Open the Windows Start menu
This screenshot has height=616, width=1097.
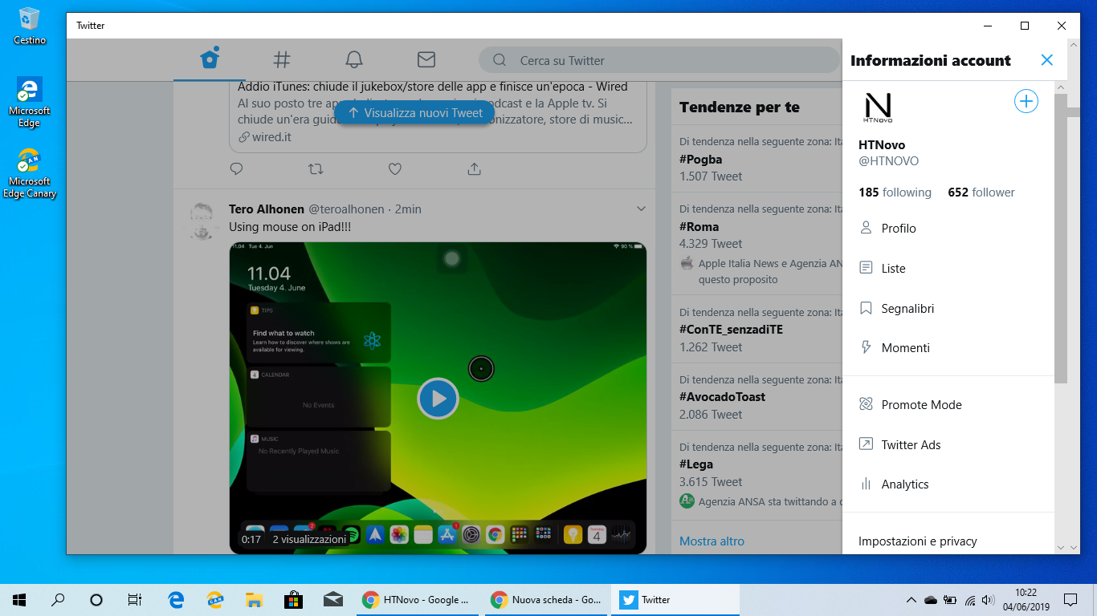tap(19, 600)
